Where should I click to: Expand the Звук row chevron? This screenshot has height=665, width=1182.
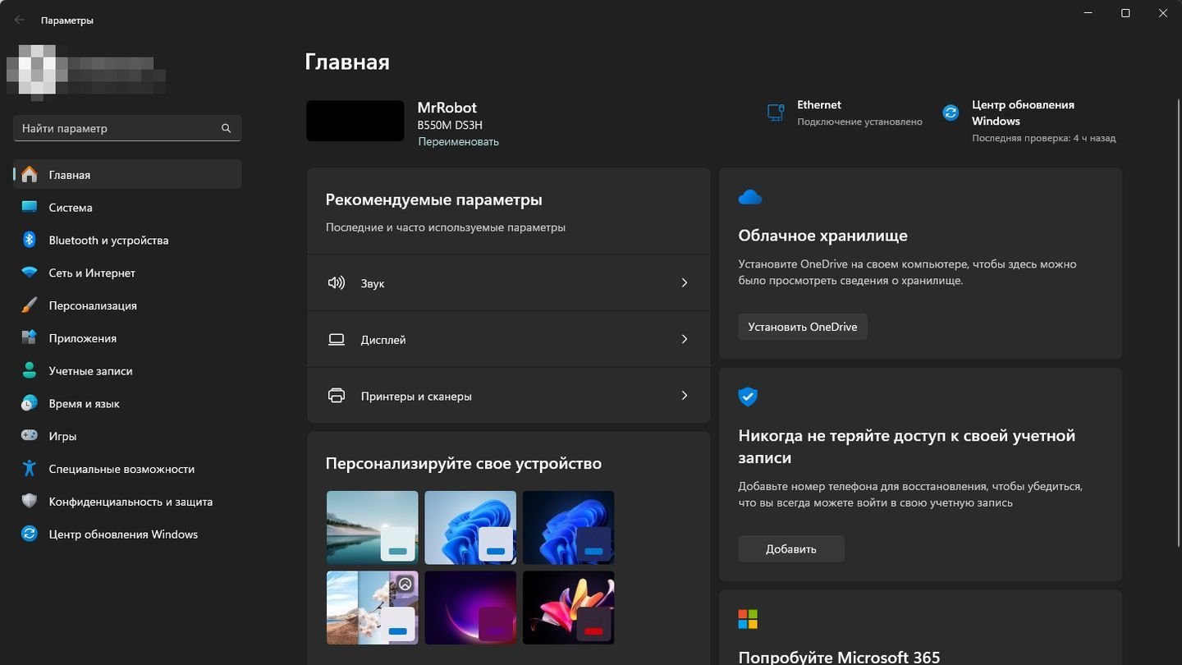pyautogui.click(x=685, y=282)
